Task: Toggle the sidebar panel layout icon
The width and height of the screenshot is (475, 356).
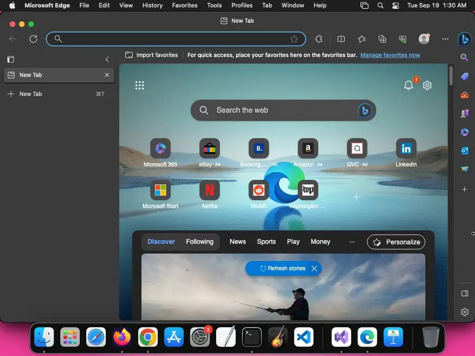Action: 465,293
